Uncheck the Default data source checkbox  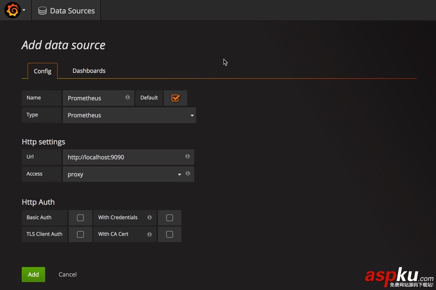[x=175, y=98]
